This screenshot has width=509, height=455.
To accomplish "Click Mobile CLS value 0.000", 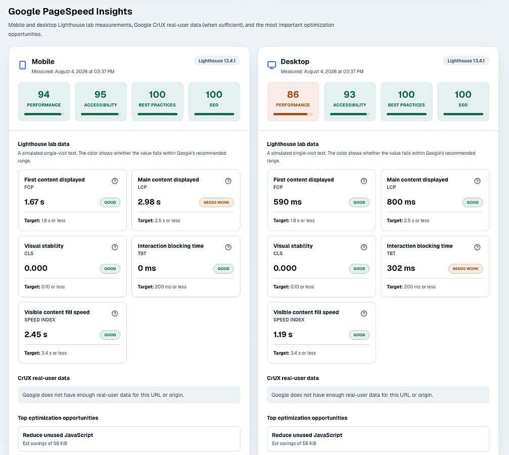I will (36, 268).
